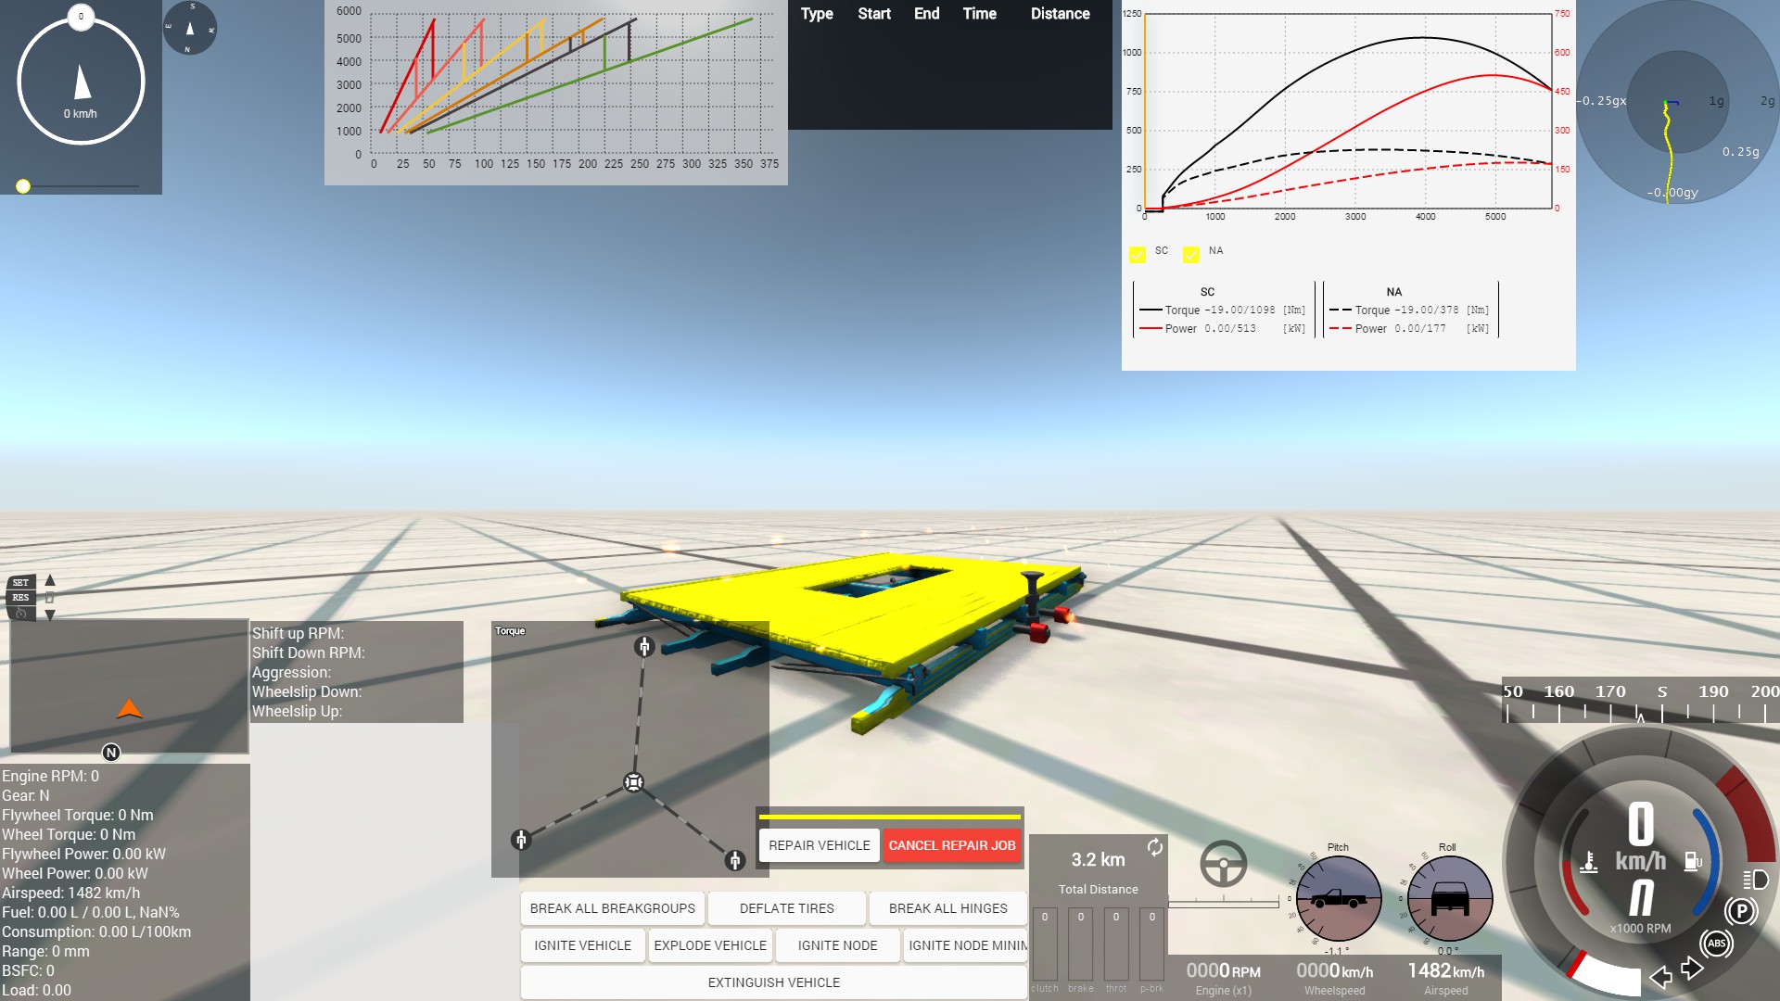Click the center differential node in Torque diagram

click(633, 782)
